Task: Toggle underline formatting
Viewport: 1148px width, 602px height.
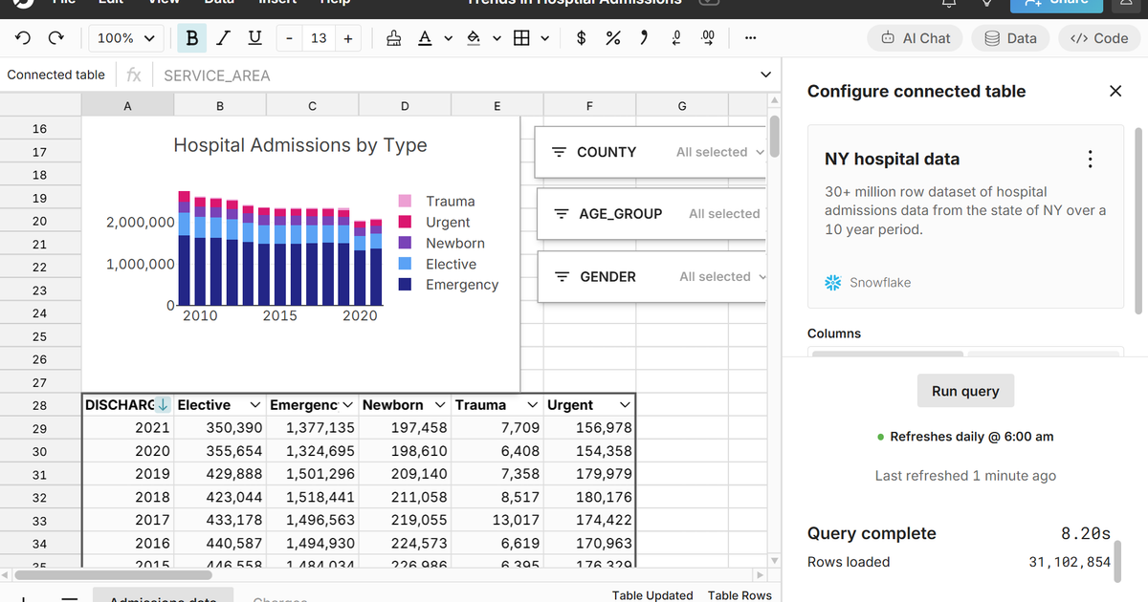Action: [x=254, y=38]
